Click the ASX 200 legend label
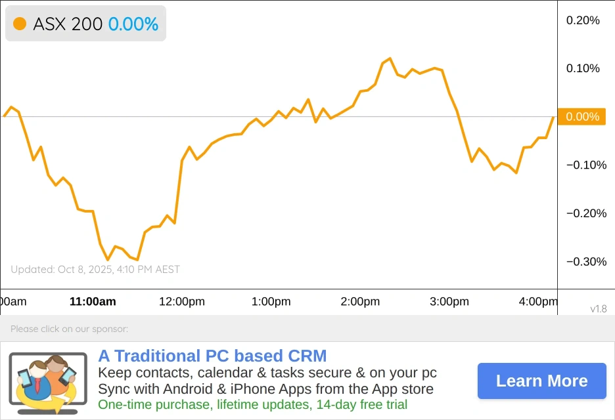The height and width of the screenshot is (420, 615). tap(68, 24)
